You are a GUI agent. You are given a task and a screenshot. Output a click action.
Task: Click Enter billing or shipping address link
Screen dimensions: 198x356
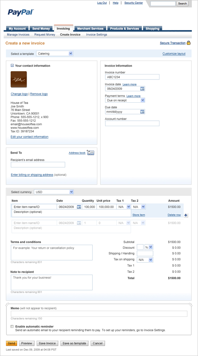coord(32,175)
